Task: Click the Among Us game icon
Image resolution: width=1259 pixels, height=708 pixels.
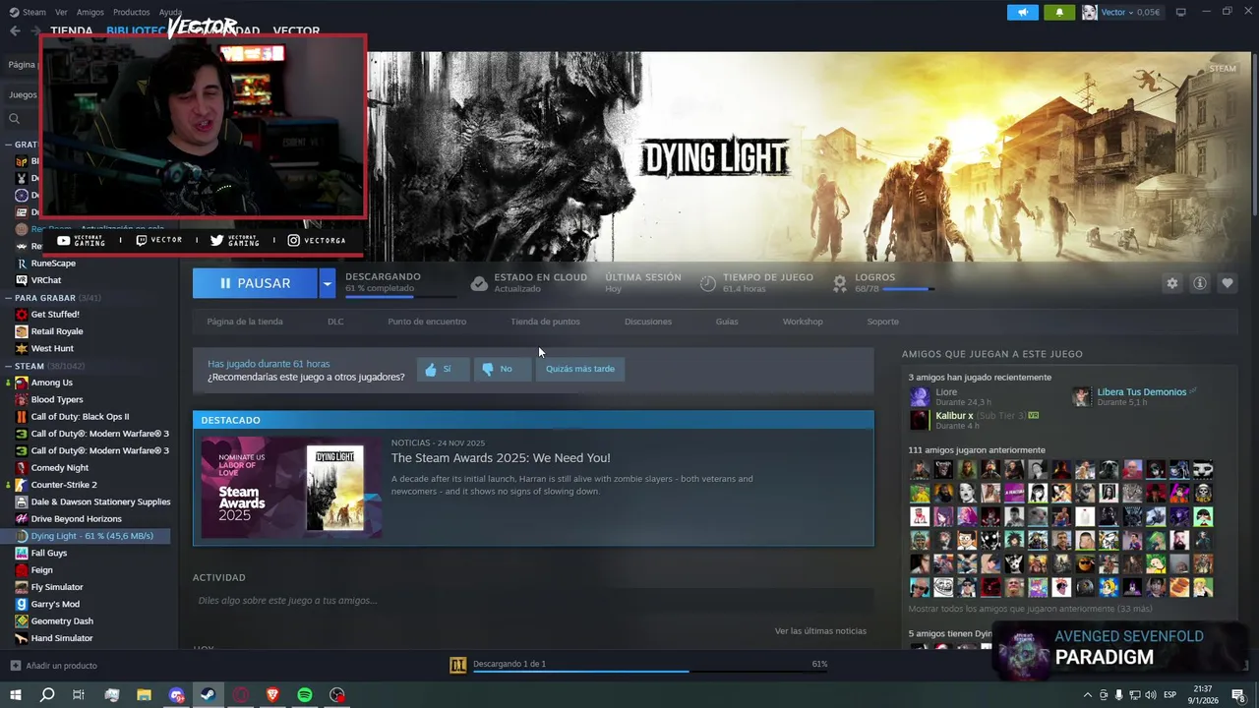Action: click(22, 383)
